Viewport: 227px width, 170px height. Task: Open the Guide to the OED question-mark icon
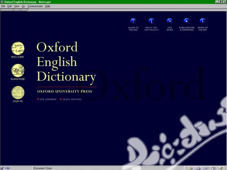[133, 21]
